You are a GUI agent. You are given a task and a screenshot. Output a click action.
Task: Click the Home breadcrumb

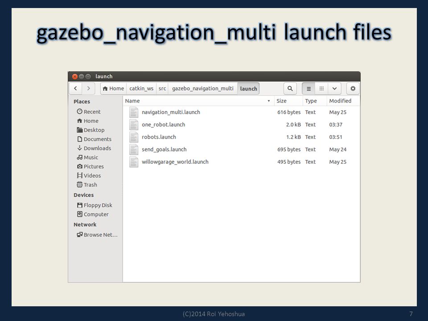[x=113, y=88]
